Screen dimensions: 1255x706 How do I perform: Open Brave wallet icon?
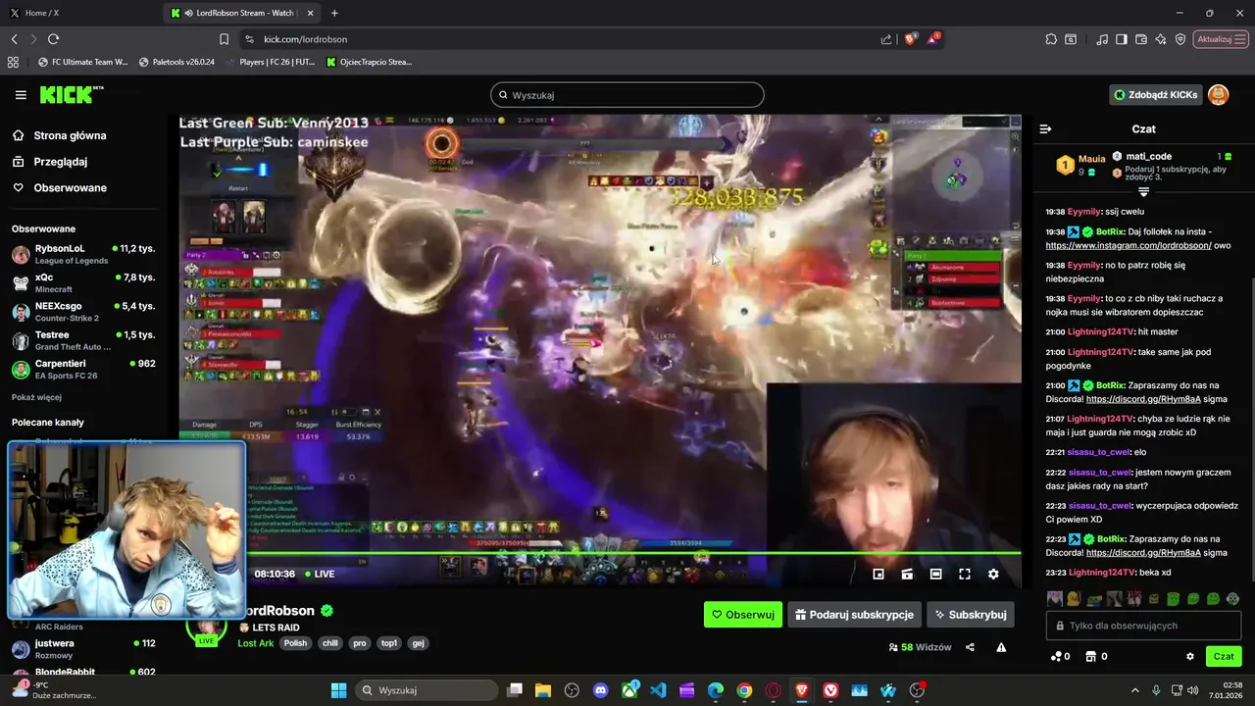click(1141, 39)
